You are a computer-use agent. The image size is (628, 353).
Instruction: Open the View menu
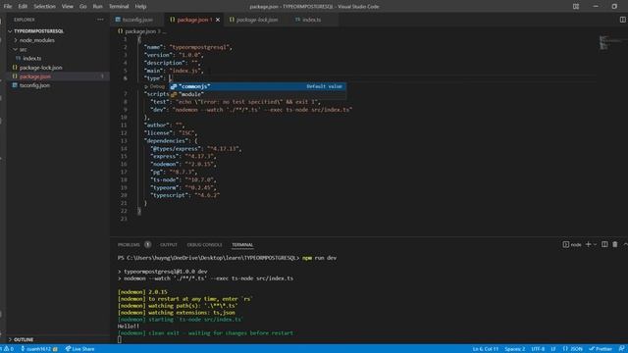(x=68, y=7)
